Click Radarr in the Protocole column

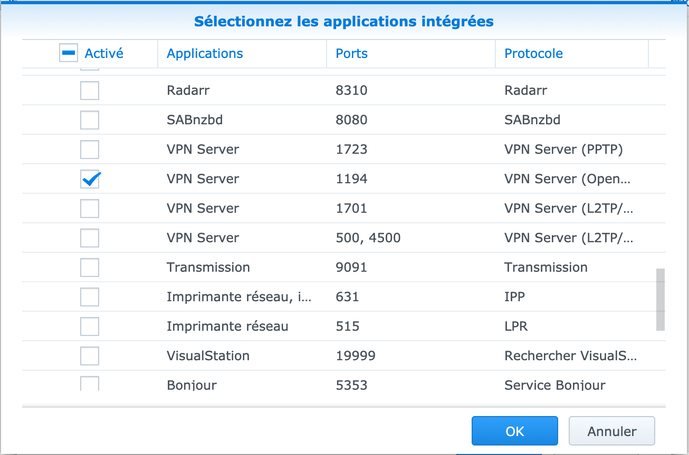[x=525, y=91]
